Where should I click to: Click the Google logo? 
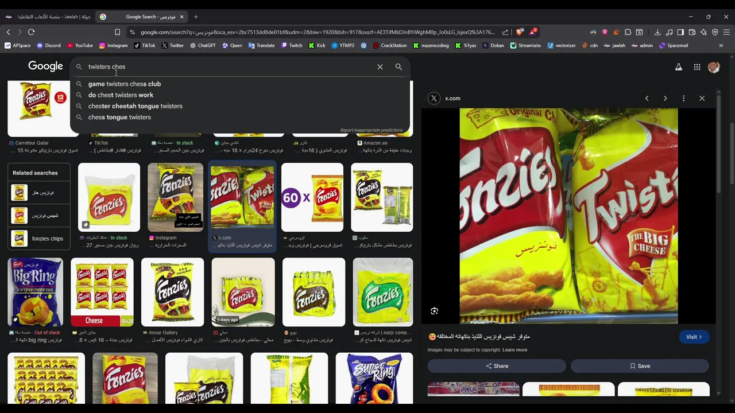pyautogui.click(x=45, y=67)
